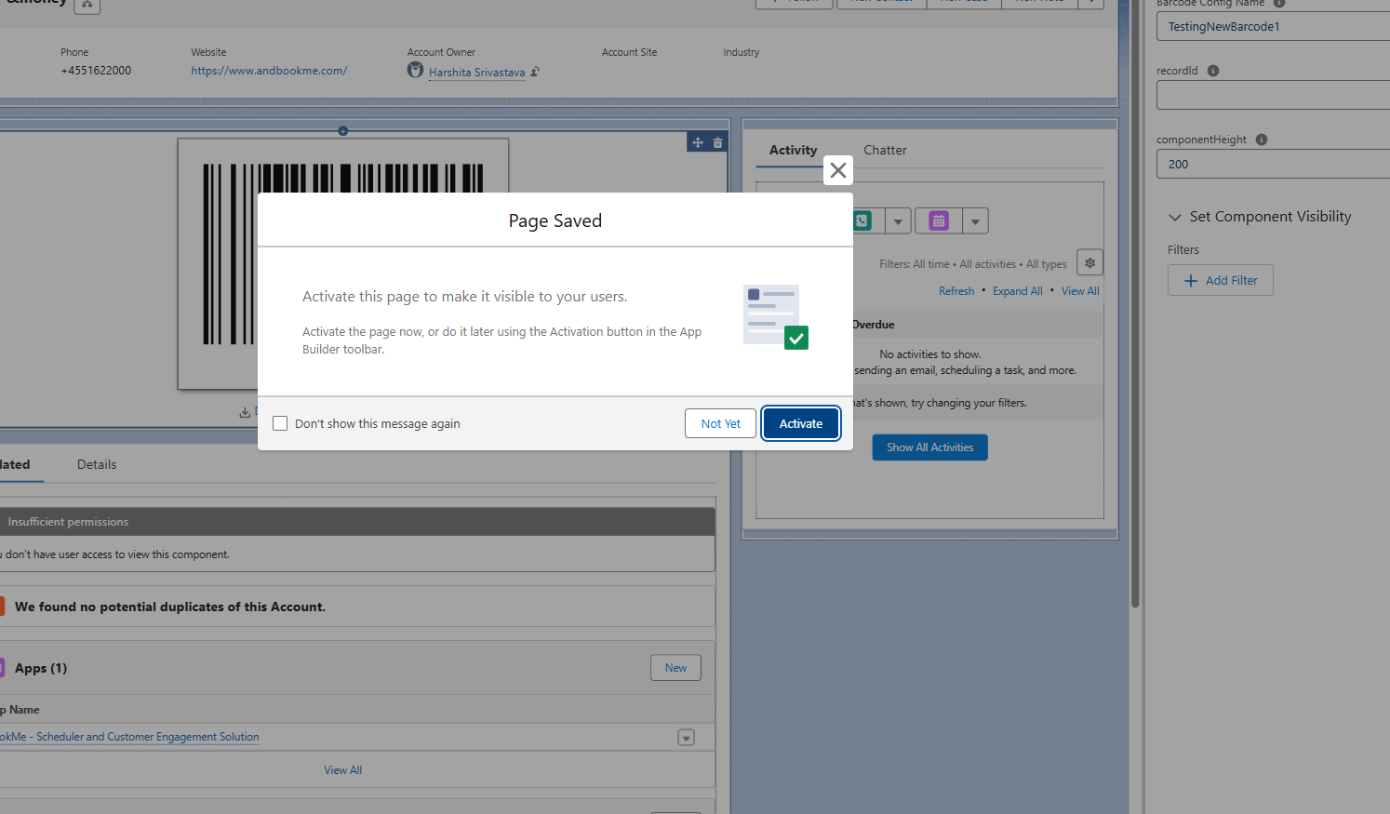
Task: Open the dropdown next to log call icon
Action: 897,221
